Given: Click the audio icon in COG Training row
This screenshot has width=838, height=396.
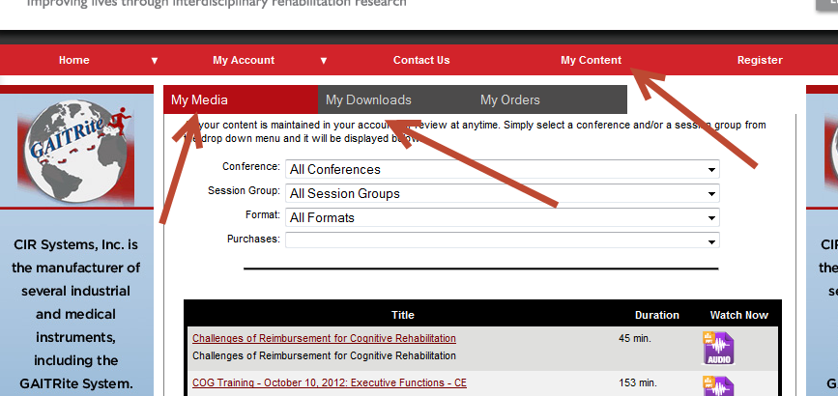Looking at the screenshot, I should click(x=718, y=386).
